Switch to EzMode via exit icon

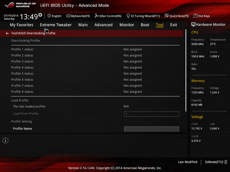click(225, 162)
